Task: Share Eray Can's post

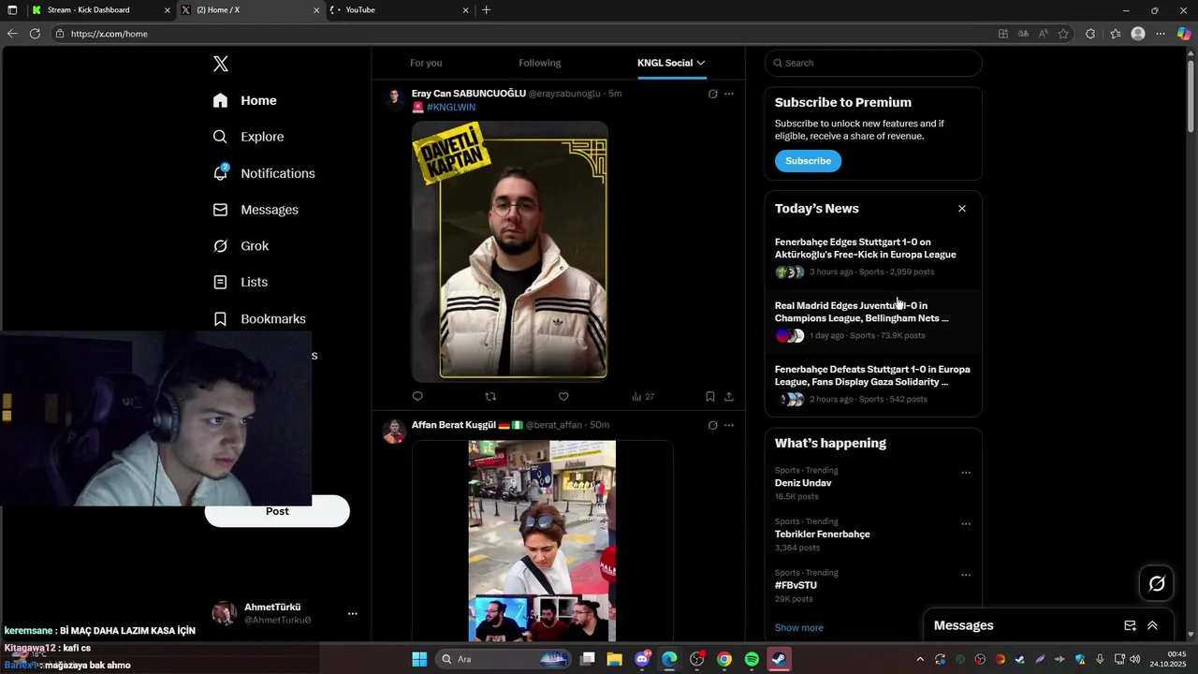Action: 729,397
